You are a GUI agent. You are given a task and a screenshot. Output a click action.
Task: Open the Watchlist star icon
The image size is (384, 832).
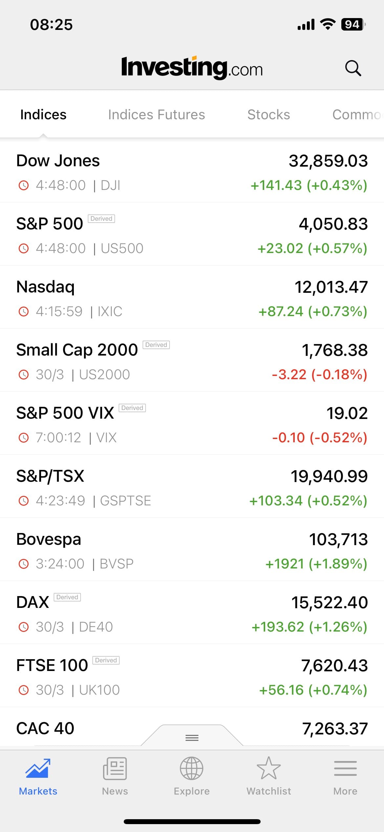[268, 769]
